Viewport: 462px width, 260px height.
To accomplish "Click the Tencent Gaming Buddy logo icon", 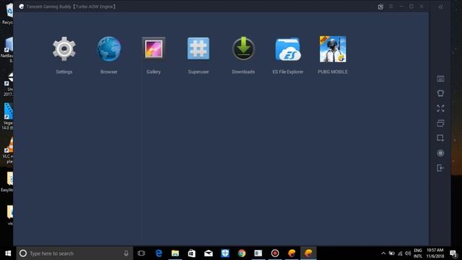I will click(x=21, y=6).
